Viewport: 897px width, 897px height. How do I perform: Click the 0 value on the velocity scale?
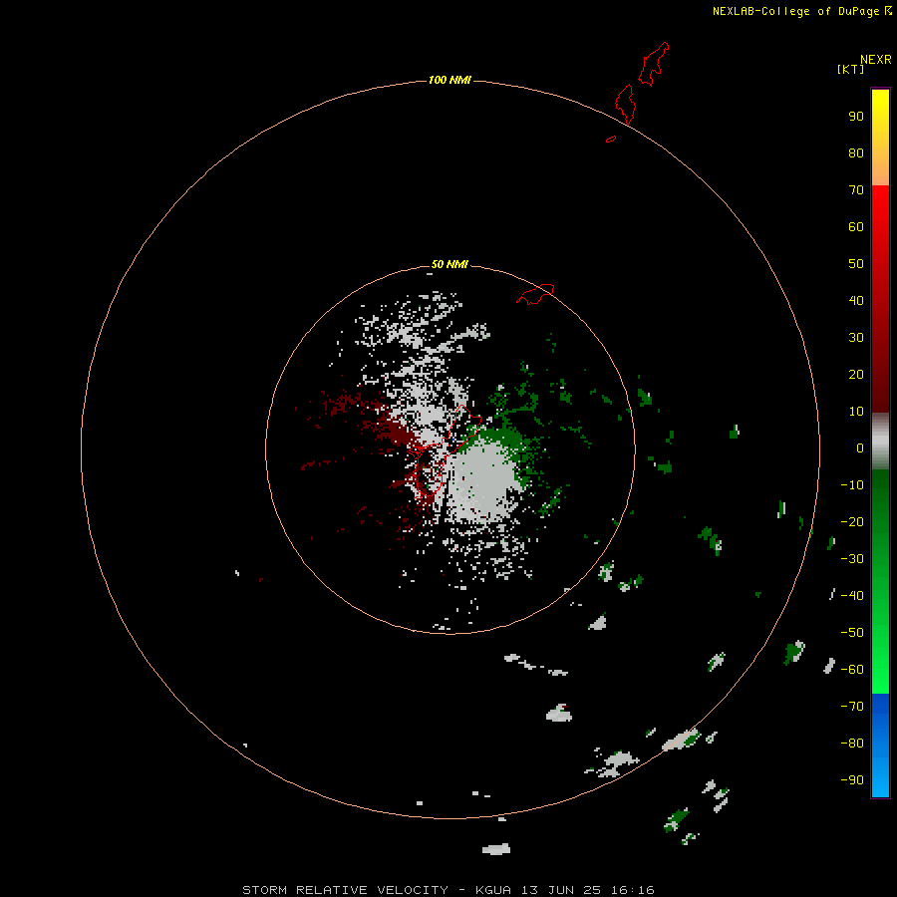point(860,448)
